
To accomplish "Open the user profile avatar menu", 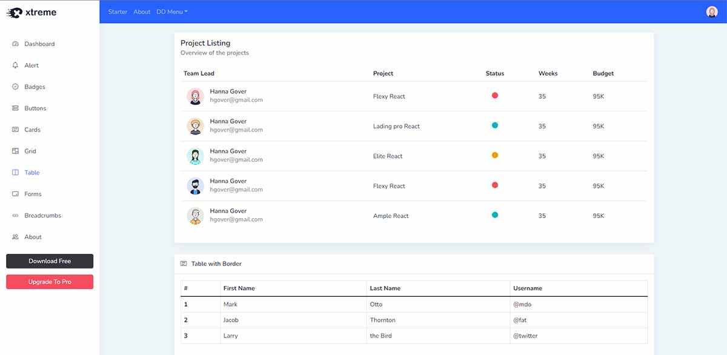I will click(x=712, y=12).
